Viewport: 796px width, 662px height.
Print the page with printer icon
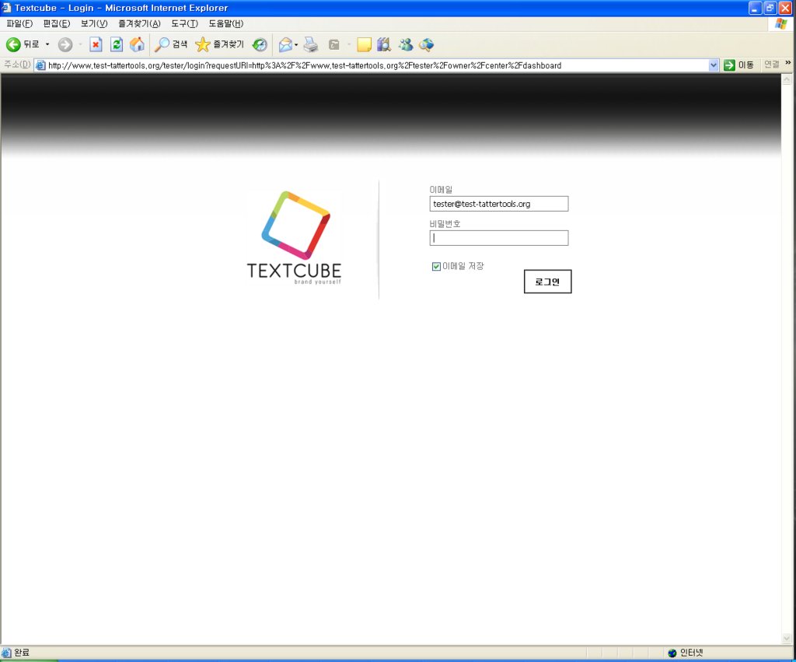click(x=311, y=44)
